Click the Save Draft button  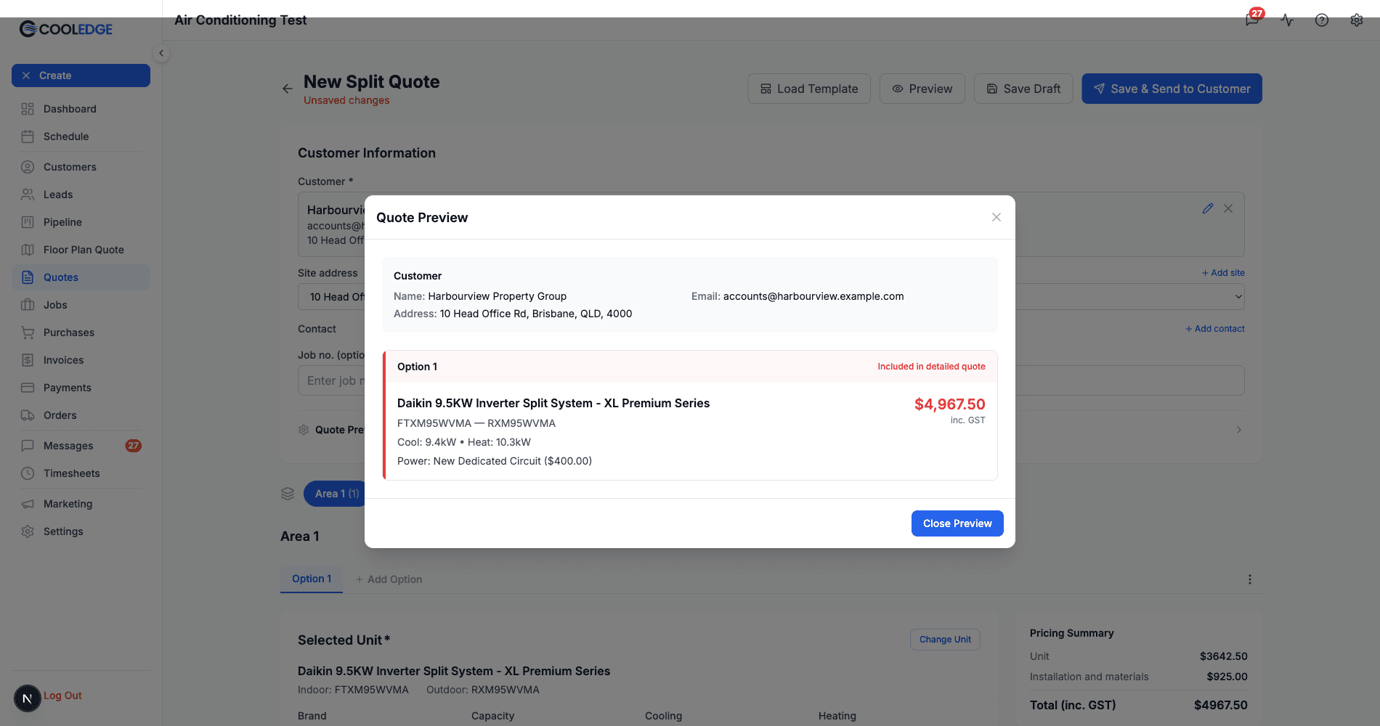[x=1023, y=89]
